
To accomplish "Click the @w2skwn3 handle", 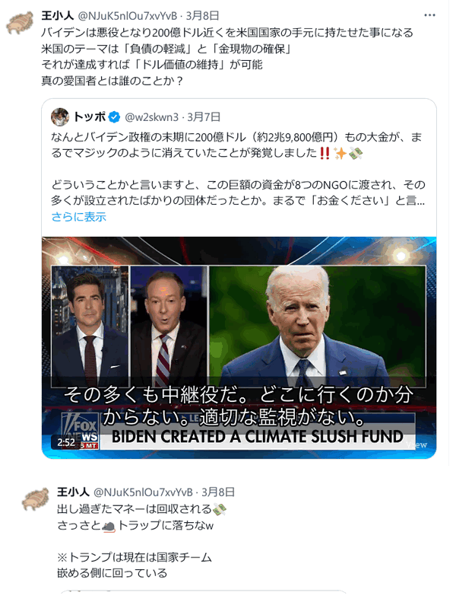I will click(x=152, y=116).
